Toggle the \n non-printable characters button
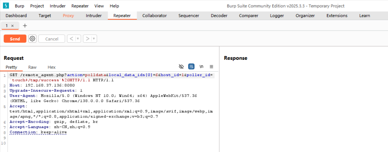 201,66
